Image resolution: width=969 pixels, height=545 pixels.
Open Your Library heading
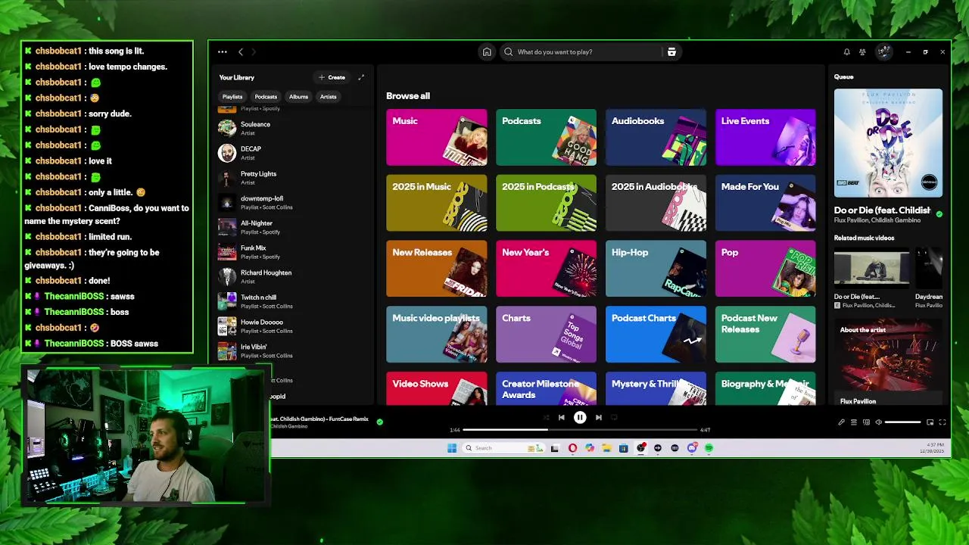pos(237,77)
